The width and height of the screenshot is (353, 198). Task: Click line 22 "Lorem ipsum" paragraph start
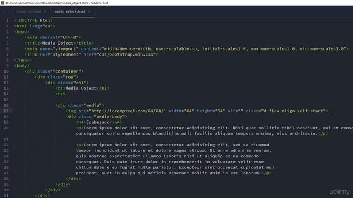click(97, 145)
